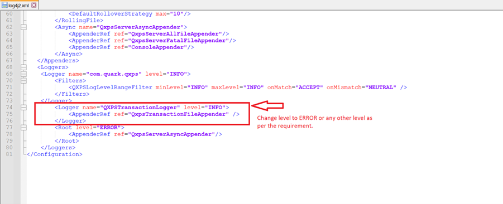The height and width of the screenshot is (204, 503).
Task: Collapse the com.quark.qxps Logger at line 69
Action: (23, 74)
